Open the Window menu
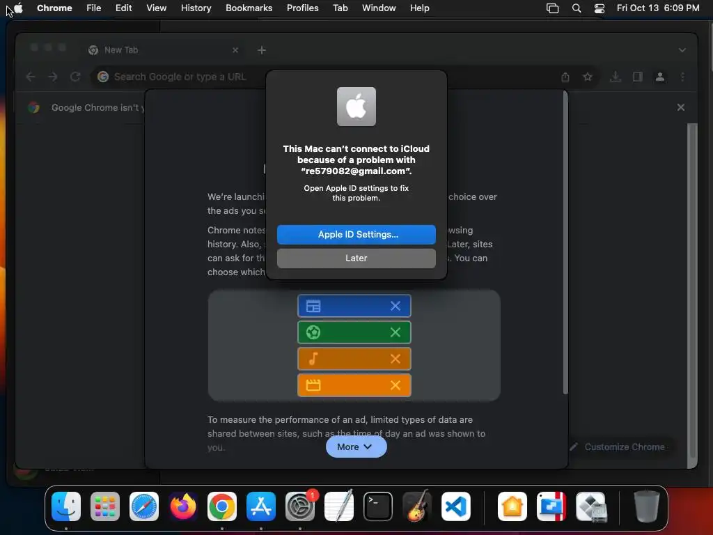Image resolution: width=713 pixels, height=535 pixels. click(x=379, y=8)
